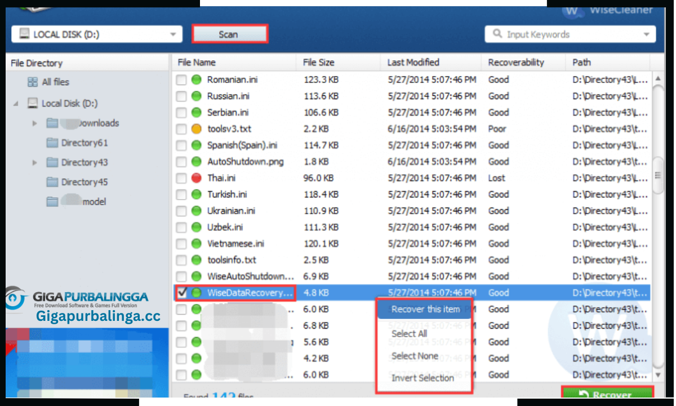Click green status icon of Russian.ini
Image resolution: width=676 pixels, height=406 pixels.
[196, 96]
